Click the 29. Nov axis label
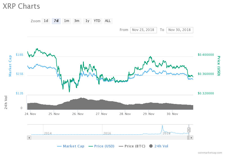 (149, 114)
